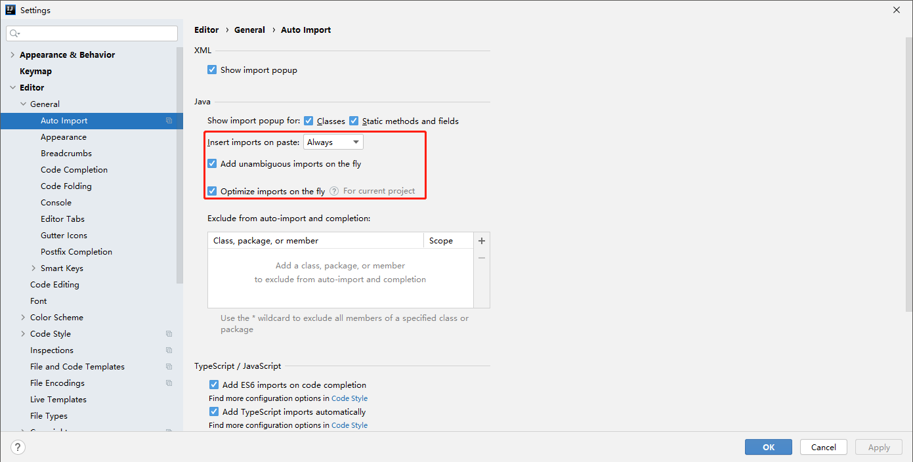Open Insert imports on paste dropdown
Image resolution: width=913 pixels, height=462 pixels.
tap(333, 142)
